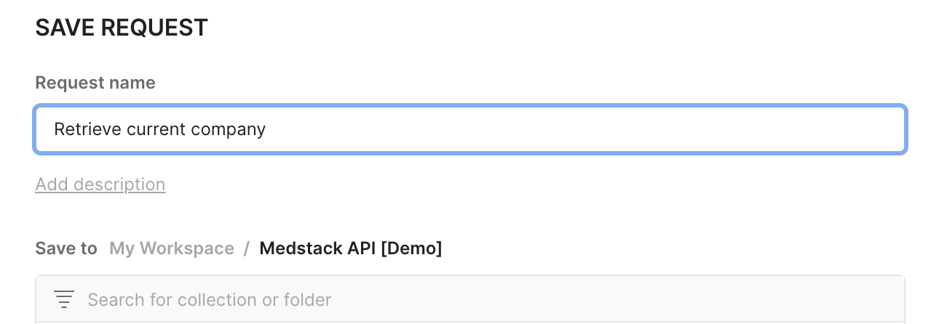Click the [Demo] text in the collection breadcrumb
This screenshot has width=939, height=324.
coord(411,248)
